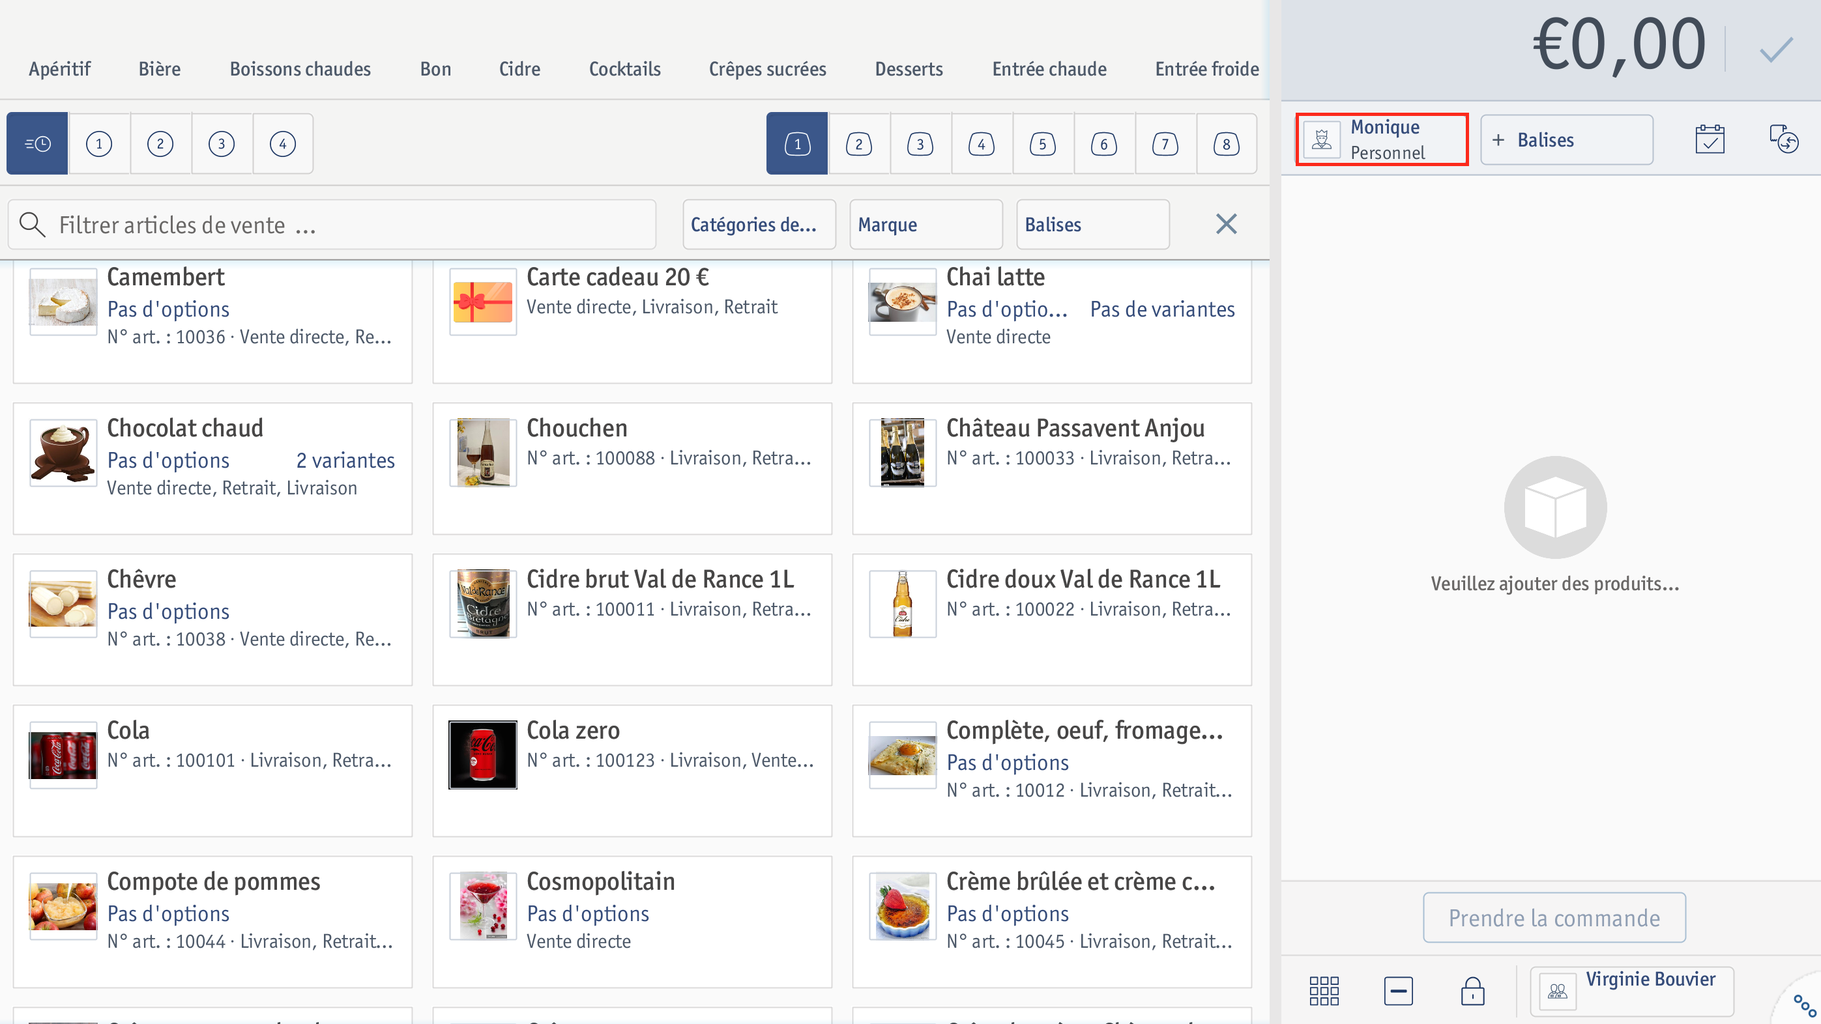Click the Prendre la commande button

[x=1554, y=917]
